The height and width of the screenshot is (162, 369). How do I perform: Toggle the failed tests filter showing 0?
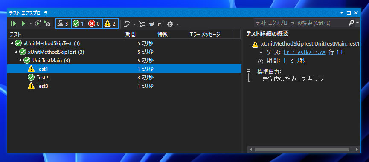pos(95,23)
